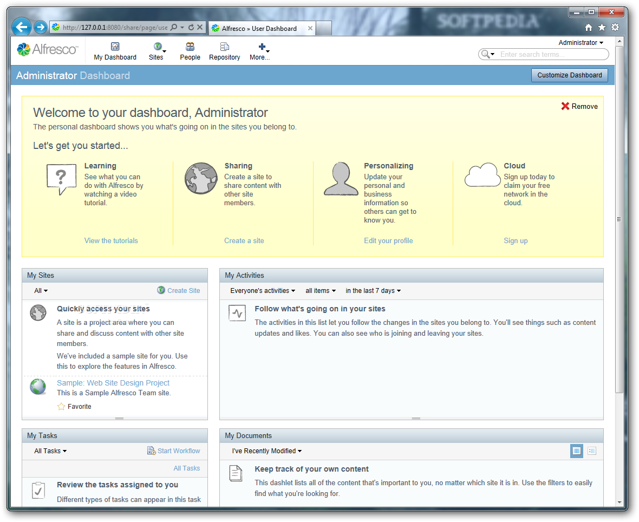Click the My Activities dashlet resize handle
The width and height of the screenshot is (639, 522).
[x=416, y=418]
